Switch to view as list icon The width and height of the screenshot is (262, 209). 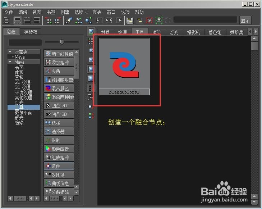(x=91, y=41)
